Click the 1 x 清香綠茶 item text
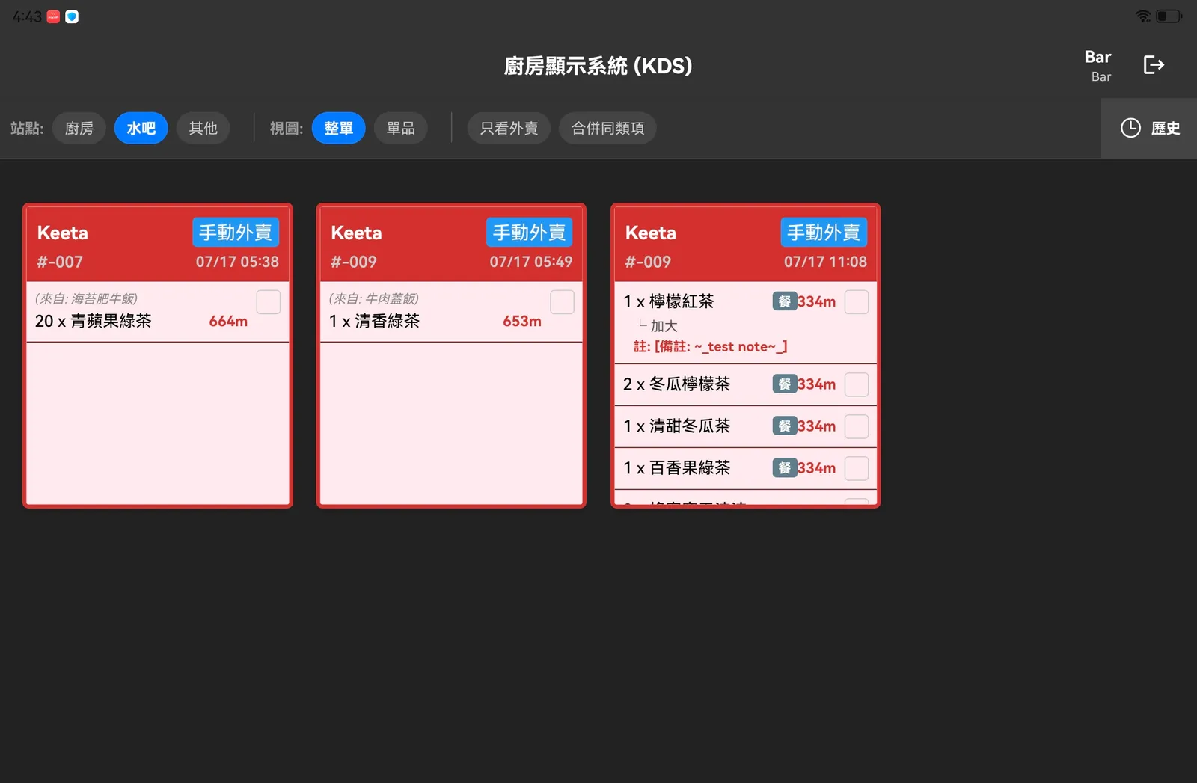 click(x=374, y=321)
